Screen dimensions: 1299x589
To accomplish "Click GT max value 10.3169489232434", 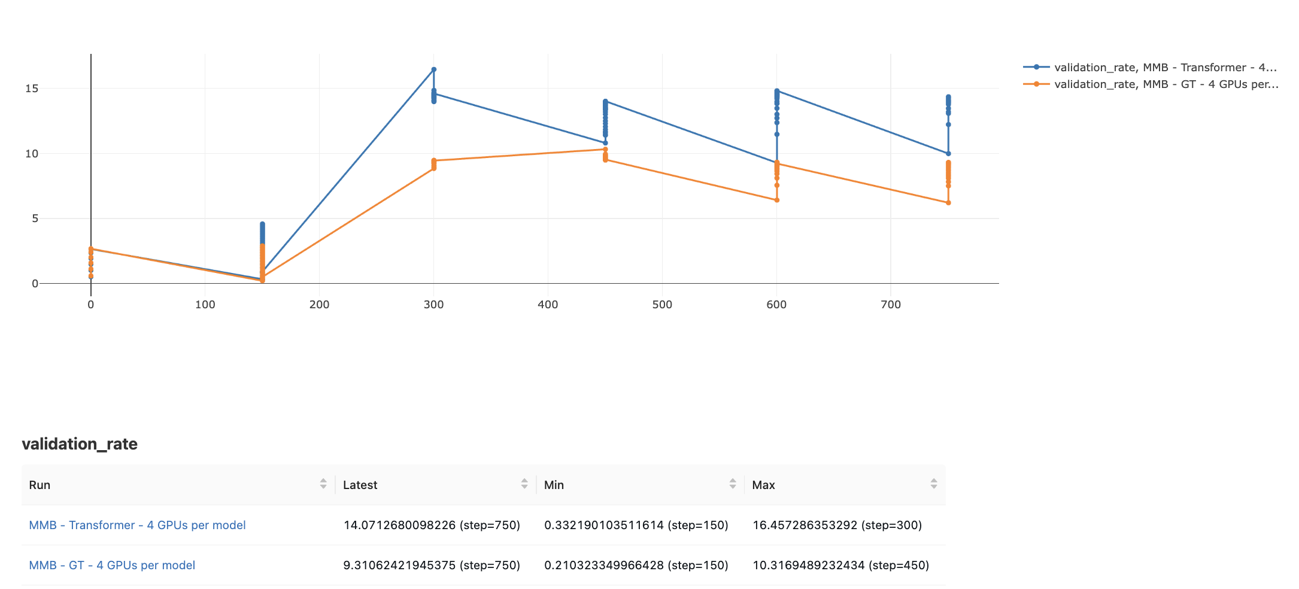I will (x=841, y=565).
